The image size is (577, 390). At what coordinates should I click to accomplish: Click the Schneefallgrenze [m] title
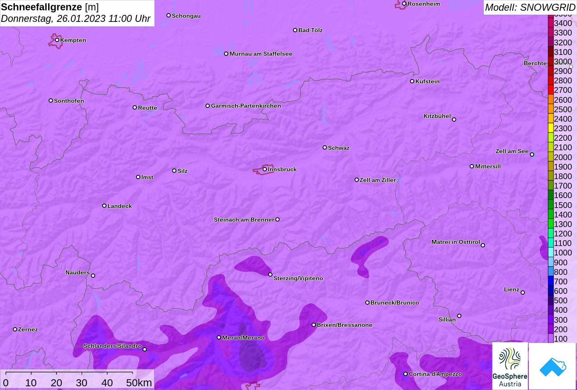tap(50, 7)
